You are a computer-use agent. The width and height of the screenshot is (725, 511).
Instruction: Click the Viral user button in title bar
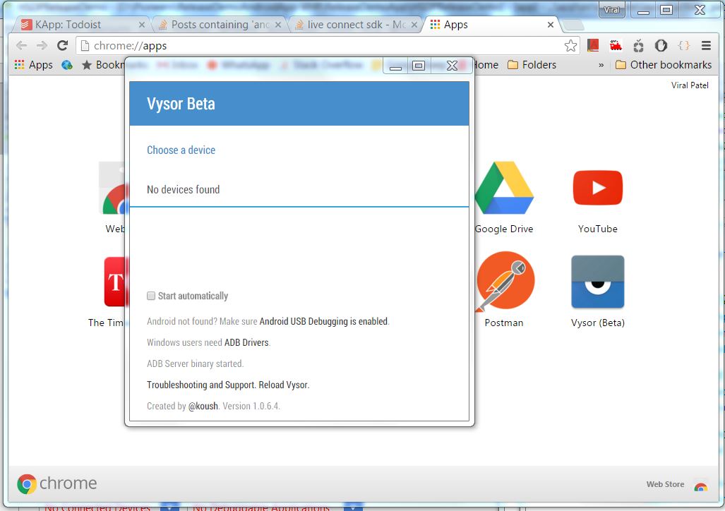tap(612, 10)
